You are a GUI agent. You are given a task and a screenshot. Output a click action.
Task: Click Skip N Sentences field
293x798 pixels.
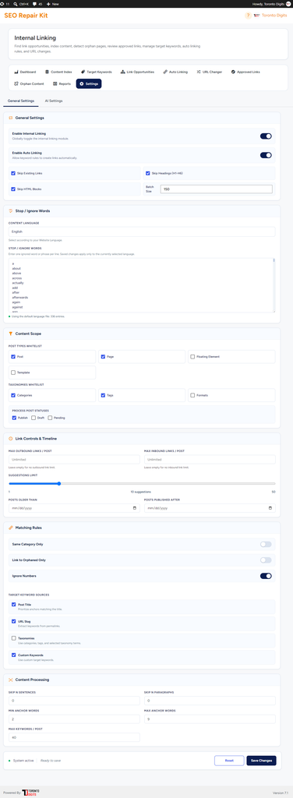[74, 701]
